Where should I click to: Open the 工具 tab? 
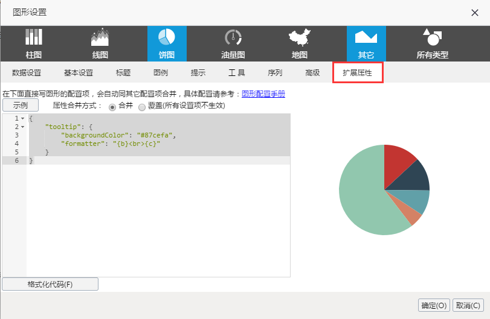click(x=237, y=72)
